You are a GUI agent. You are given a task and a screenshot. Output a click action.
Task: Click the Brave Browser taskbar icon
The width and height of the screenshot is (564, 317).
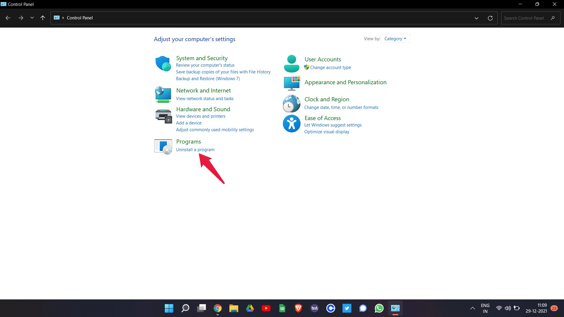(x=298, y=308)
